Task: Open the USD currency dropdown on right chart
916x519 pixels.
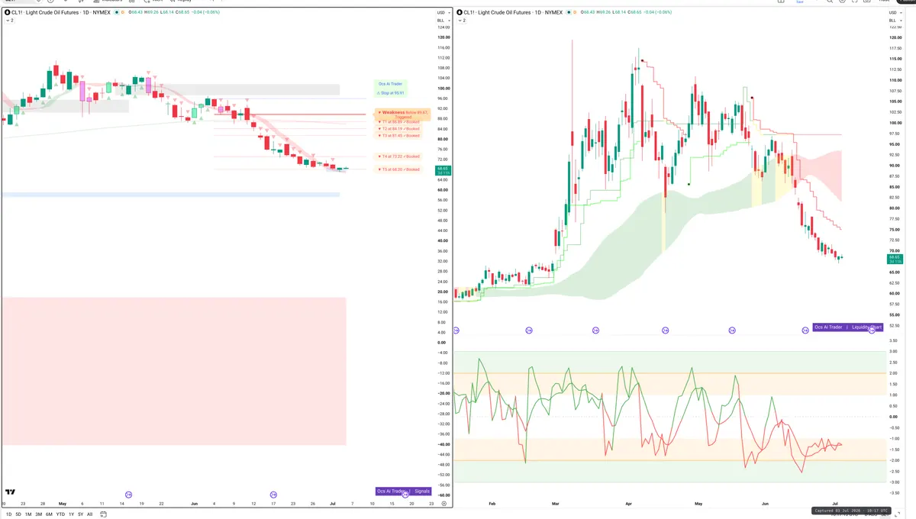Action: tap(894, 13)
